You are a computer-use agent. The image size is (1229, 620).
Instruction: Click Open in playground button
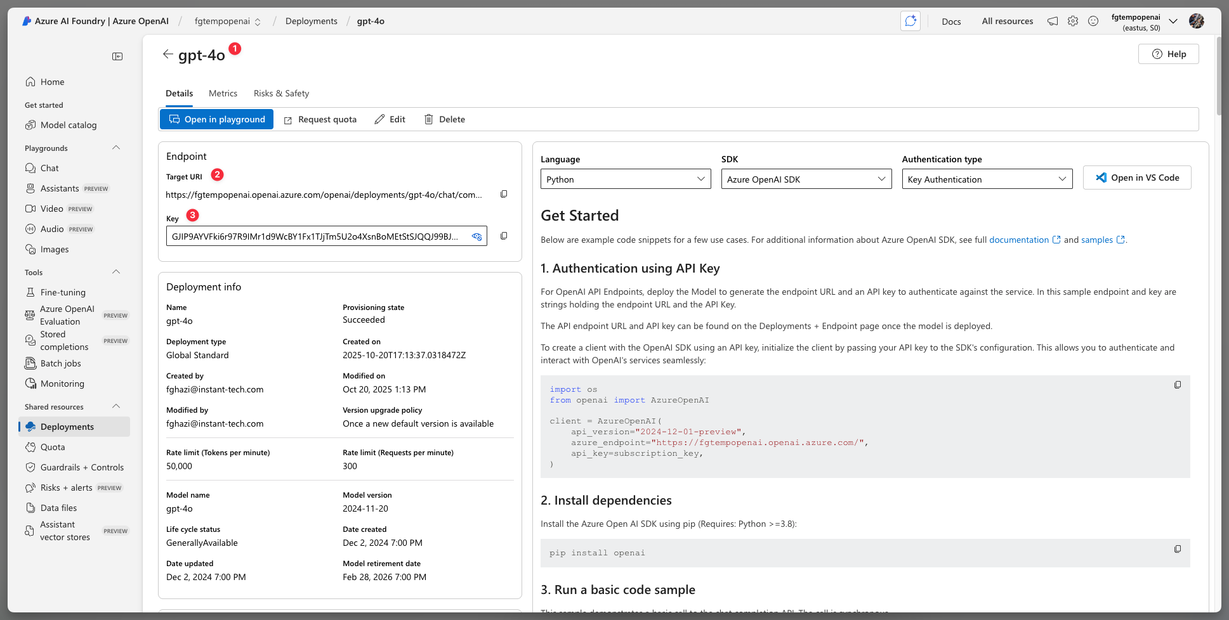[216, 119]
